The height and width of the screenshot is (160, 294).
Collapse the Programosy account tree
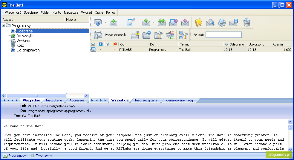coord(4,25)
